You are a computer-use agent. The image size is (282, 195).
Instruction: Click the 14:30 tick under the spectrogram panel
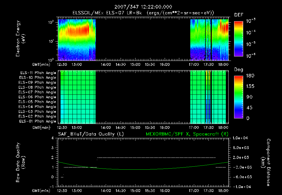point(121,64)
